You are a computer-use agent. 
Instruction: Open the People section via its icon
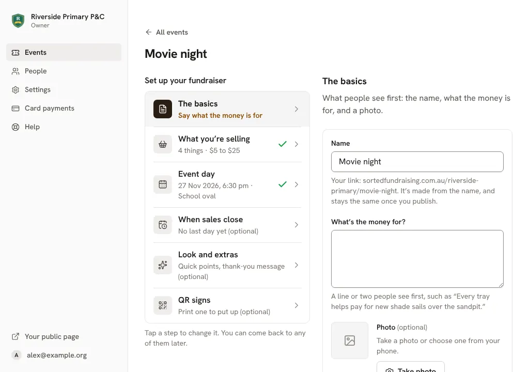click(15, 71)
